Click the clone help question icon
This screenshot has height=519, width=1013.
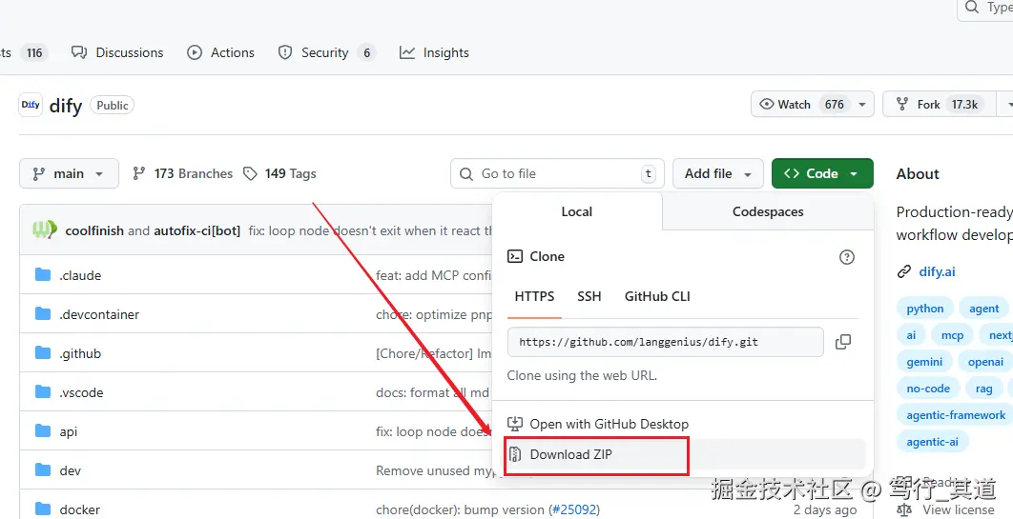tap(846, 257)
